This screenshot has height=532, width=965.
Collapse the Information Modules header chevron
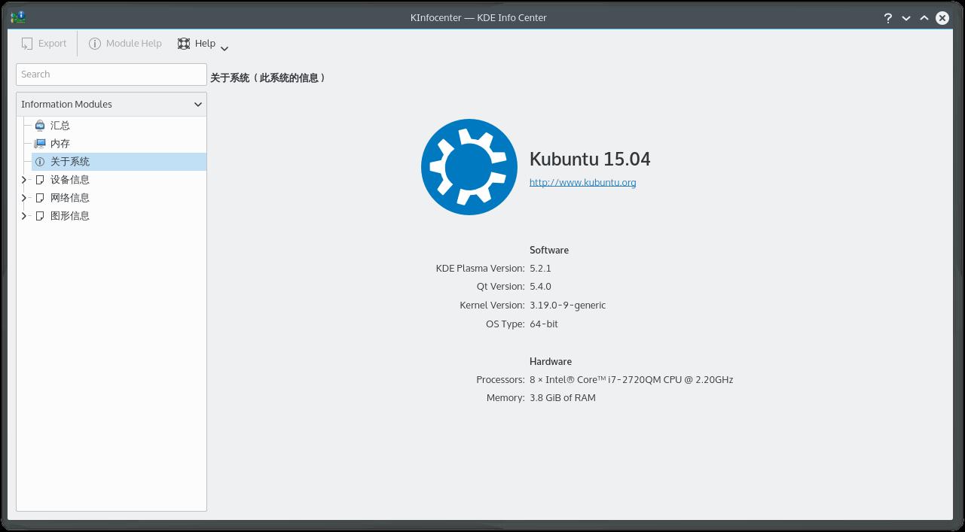[198, 105]
